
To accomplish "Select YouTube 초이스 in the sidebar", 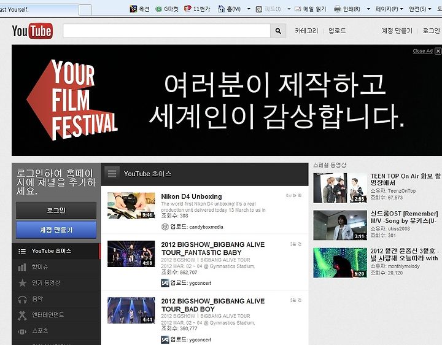I will tap(56, 251).
